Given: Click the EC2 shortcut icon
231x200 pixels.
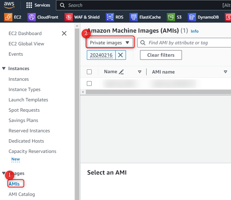Looking at the screenshot, I should tap(8, 17).
